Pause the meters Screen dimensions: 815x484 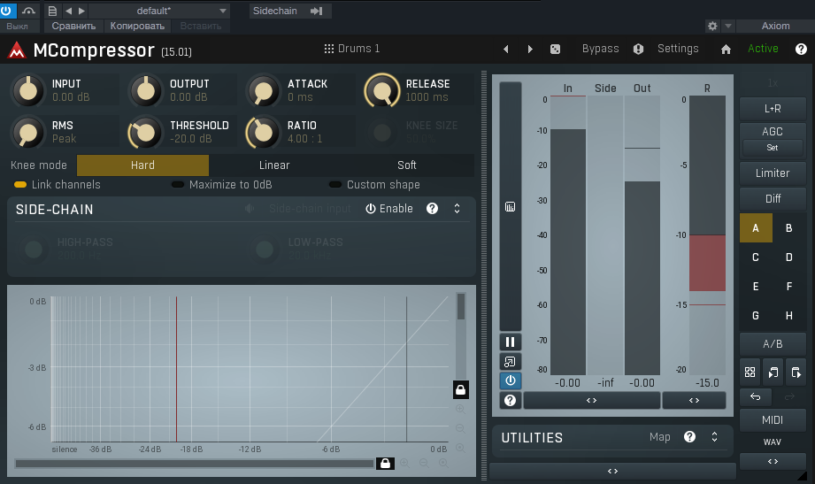(x=511, y=342)
